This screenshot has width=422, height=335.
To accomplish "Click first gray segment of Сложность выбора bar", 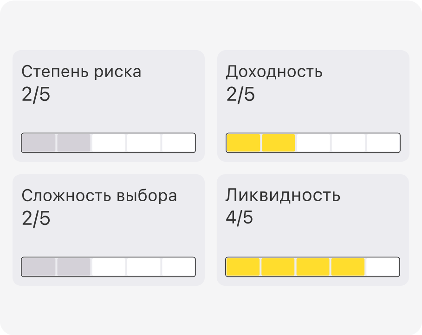I will (39, 267).
